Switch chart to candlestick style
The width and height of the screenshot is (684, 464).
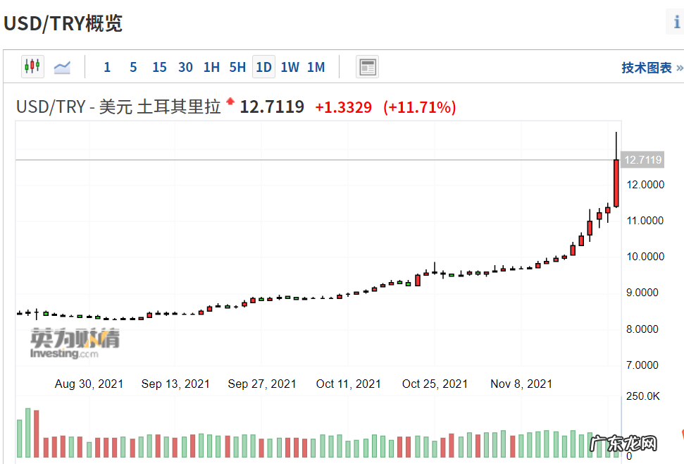coord(32,66)
